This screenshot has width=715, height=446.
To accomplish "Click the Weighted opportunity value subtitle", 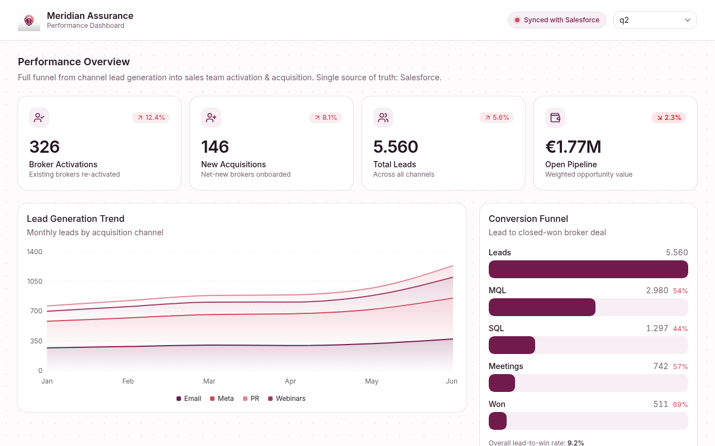I will [589, 174].
